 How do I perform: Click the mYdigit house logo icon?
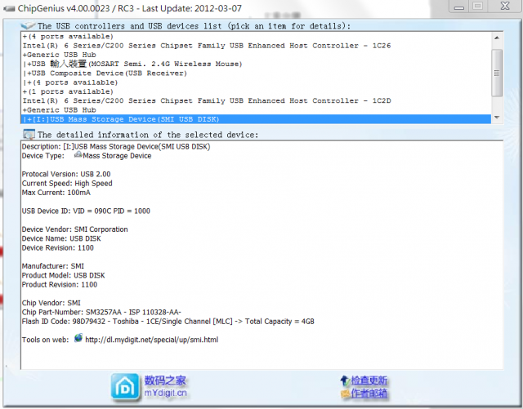[125, 387]
